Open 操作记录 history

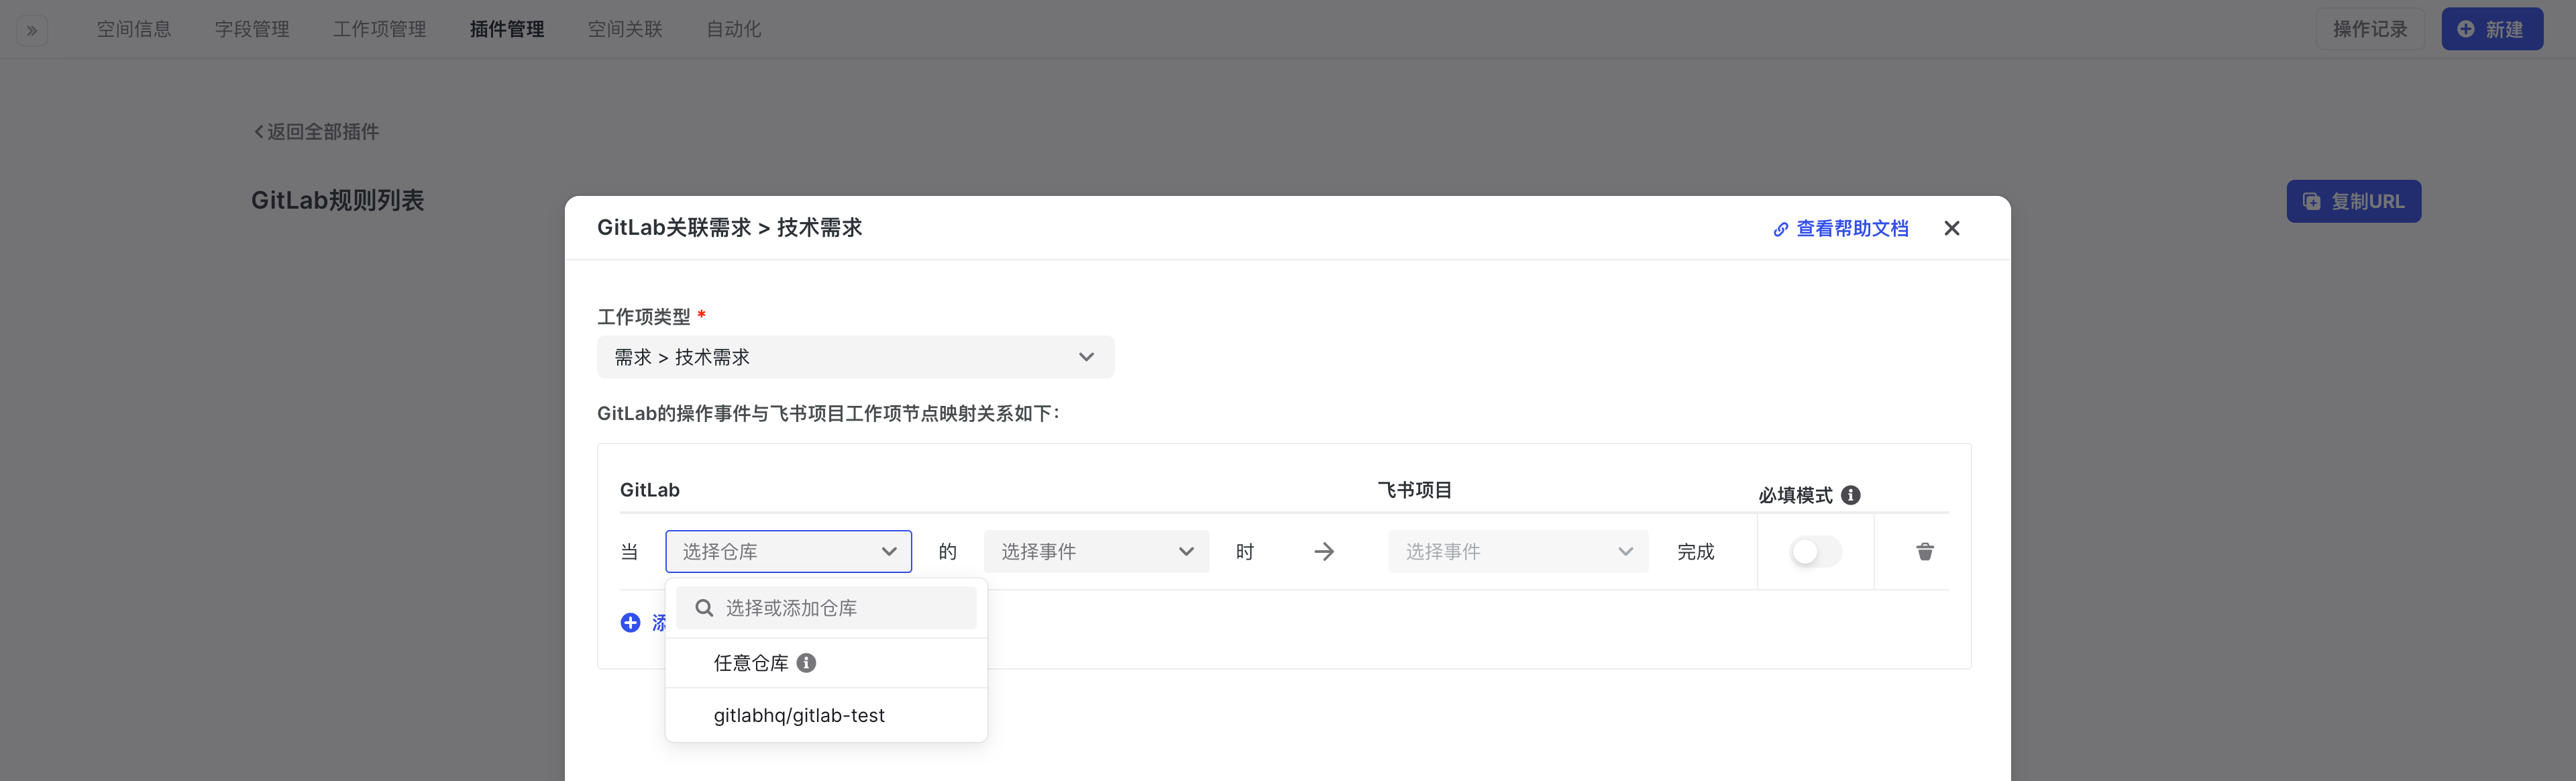[x=2370, y=29]
